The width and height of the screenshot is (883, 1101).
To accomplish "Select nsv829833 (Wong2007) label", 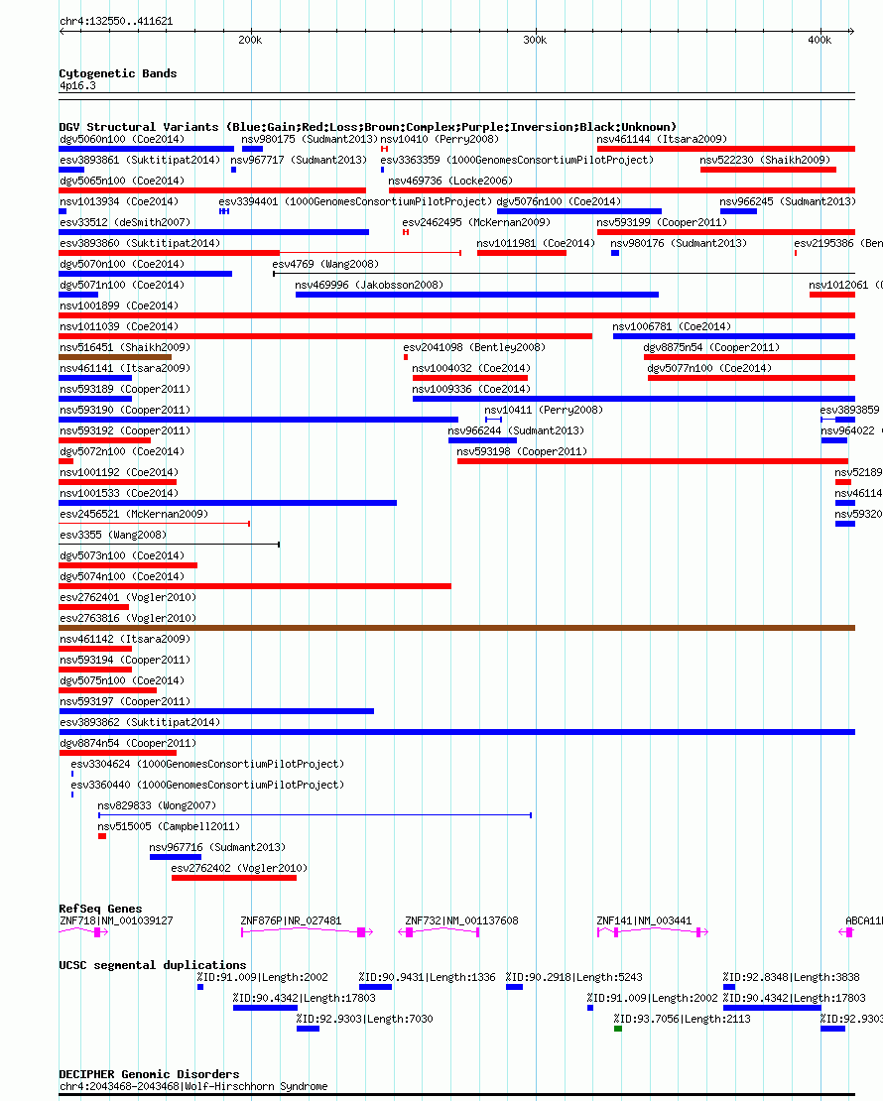I will pyautogui.click(x=157, y=805).
